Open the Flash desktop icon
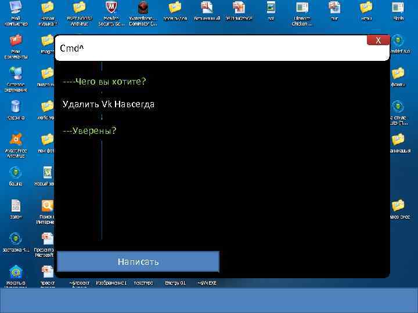 coord(398,10)
